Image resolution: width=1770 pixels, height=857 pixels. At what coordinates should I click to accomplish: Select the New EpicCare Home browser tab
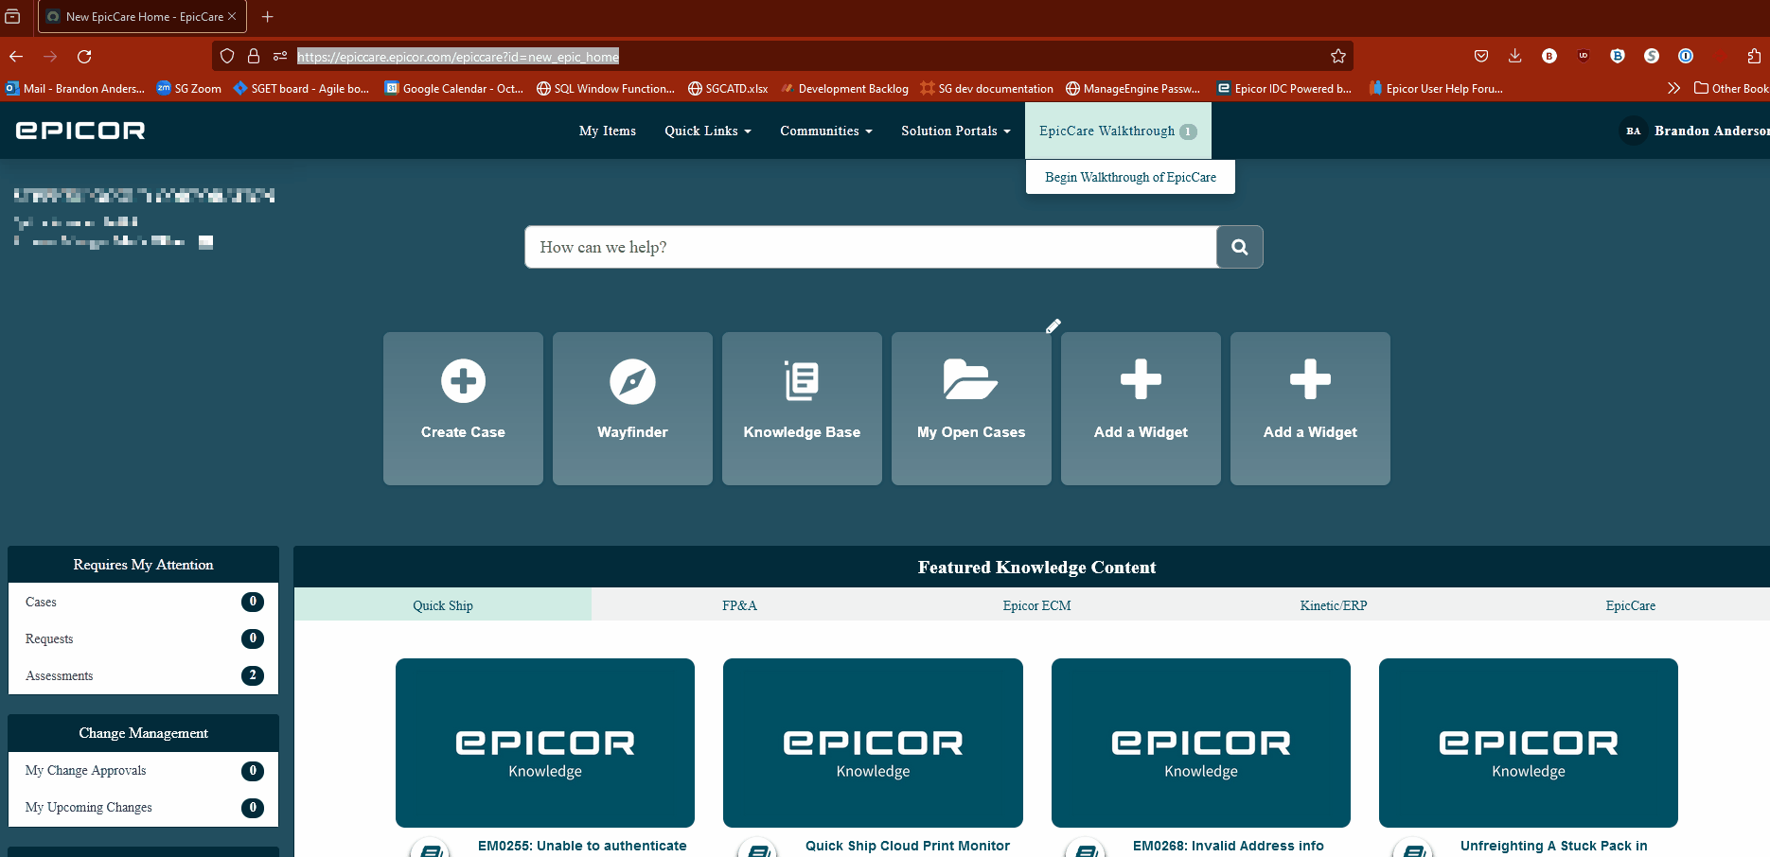click(x=142, y=17)
